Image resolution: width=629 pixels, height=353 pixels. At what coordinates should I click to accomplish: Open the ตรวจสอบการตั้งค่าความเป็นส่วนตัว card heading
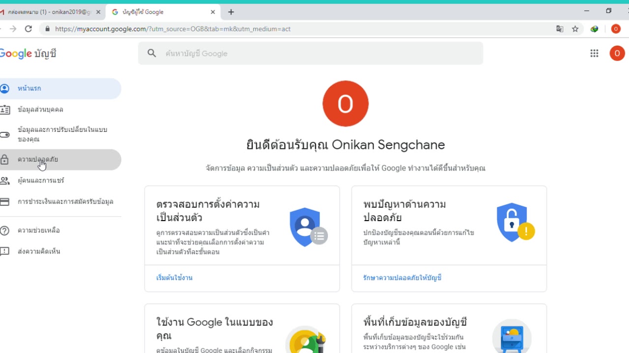[208, 211]
